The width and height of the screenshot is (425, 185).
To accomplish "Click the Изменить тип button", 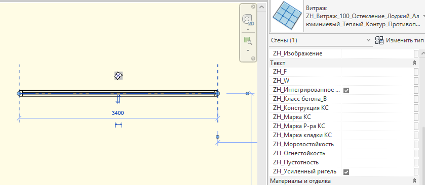I will (x=399, y=40).
